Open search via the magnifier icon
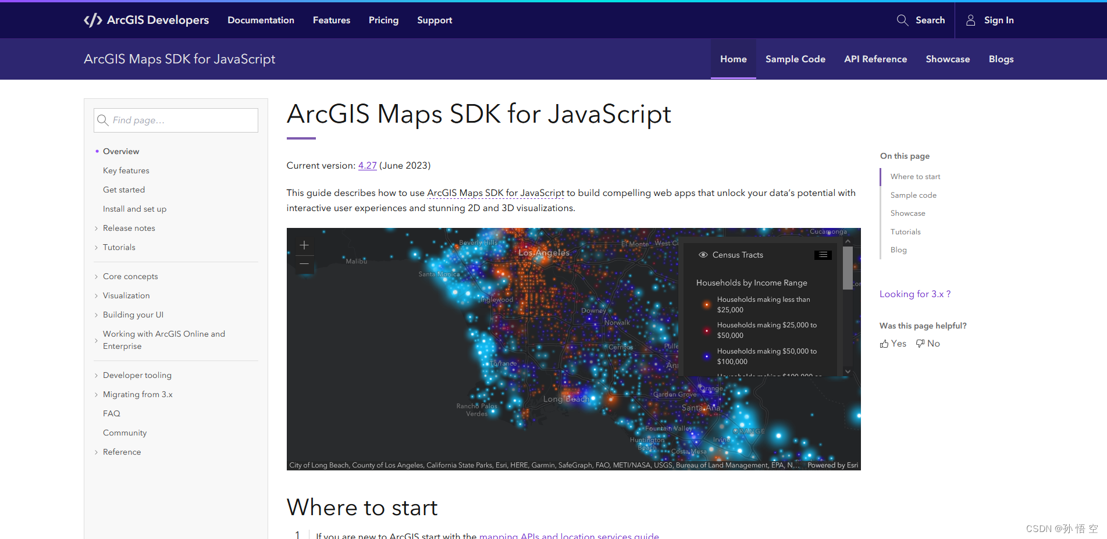Screen dimensions: 1107x539 point(902,20)
